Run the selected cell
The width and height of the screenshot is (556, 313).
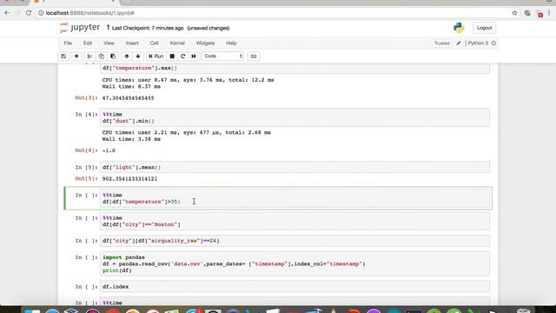(x=156, y=56)
